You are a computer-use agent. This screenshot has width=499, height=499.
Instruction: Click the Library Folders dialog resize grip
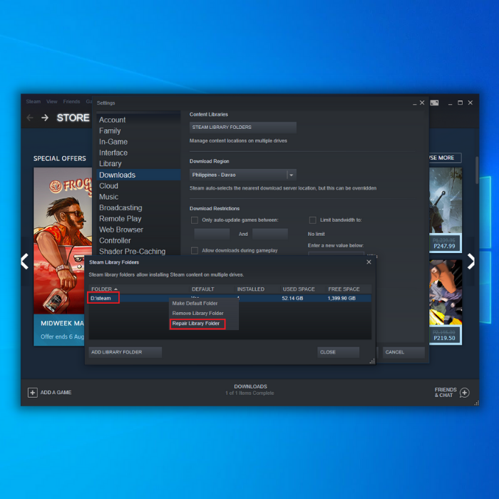[372, 361]
